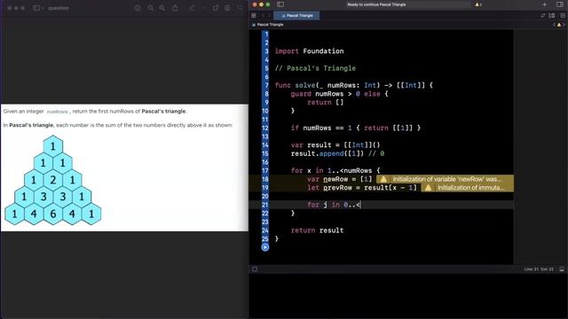The width and height of the screenshot is (568, 319).
Task: Expand the warning on line 19
Action: pyautogui.click(x=467, y=188)
